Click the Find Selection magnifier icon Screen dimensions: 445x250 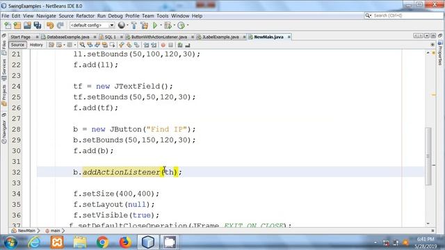click(x=82, y=44)
